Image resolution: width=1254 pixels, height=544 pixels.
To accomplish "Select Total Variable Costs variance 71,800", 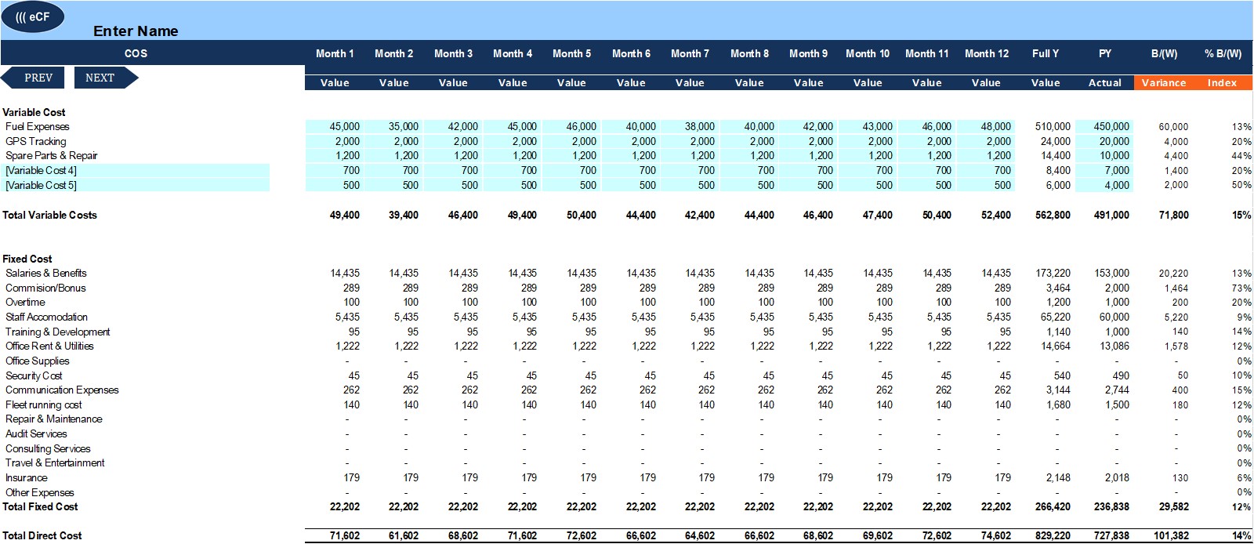I will pyautogui.click(x=1173, y=215).
